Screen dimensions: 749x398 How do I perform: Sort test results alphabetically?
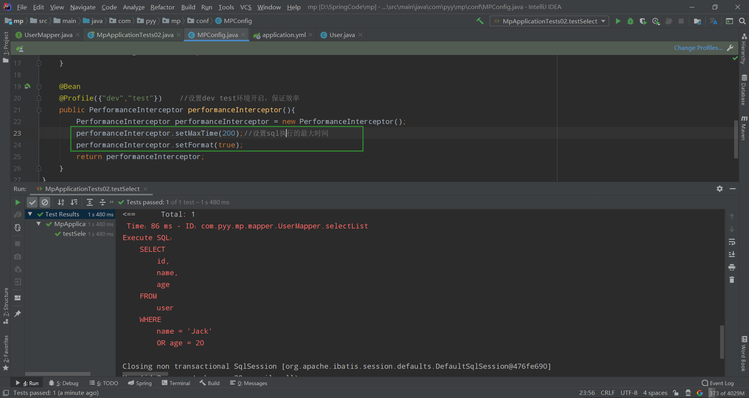point(61,202)
